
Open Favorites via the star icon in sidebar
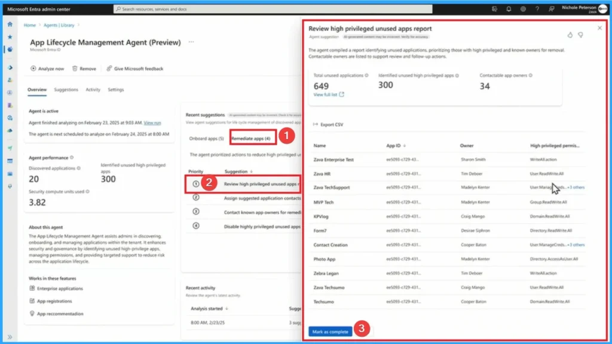(9, 36)
